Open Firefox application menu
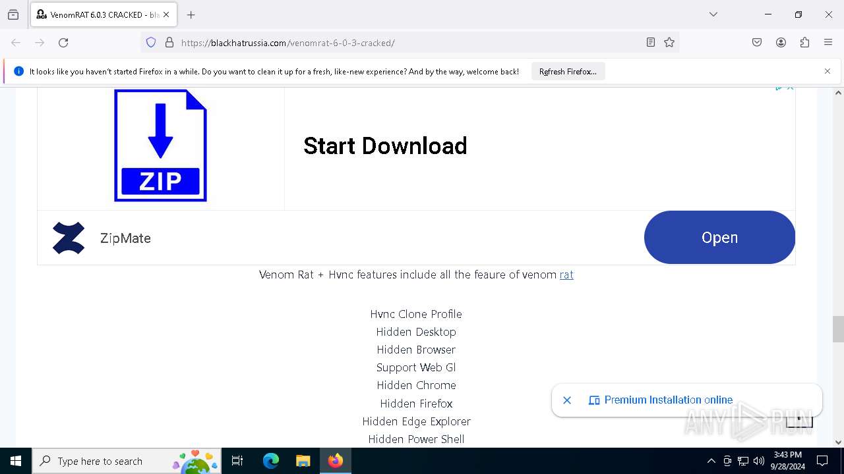This screenshot has width=844, height=474. click(828, 43)
